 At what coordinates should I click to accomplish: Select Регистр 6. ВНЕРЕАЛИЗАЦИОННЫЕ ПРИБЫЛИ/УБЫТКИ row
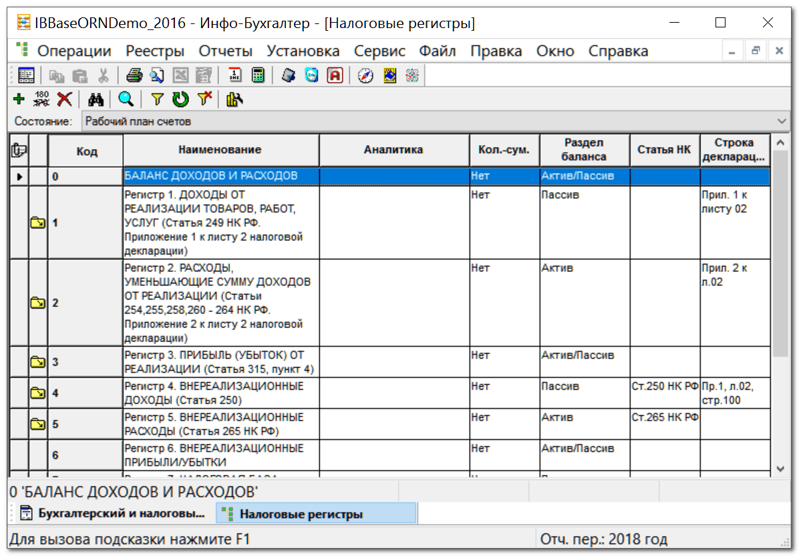pyautogui.click(x=390, y=455)
